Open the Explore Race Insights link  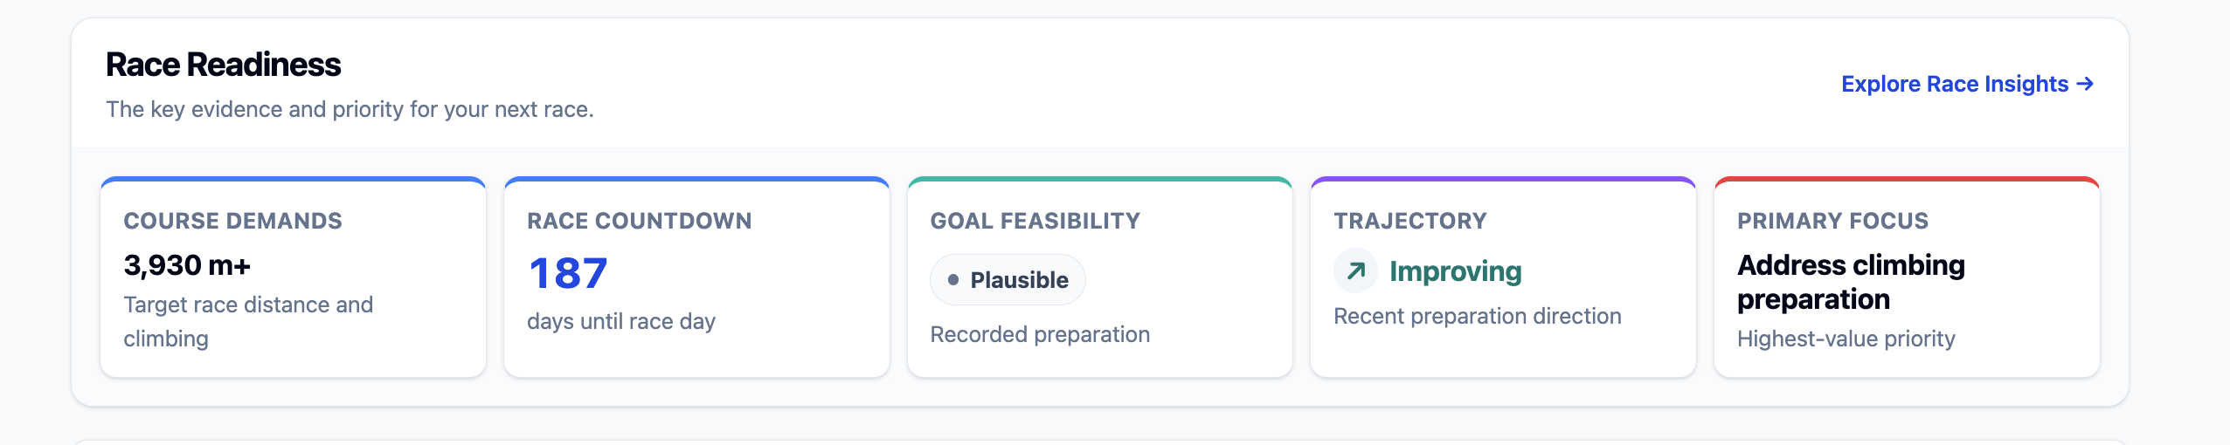pos(1968,84)
